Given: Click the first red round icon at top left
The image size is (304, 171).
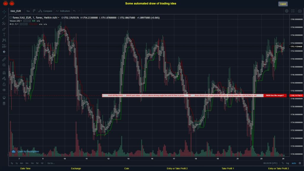Looking at the screenshot, I should pos(5,3).
